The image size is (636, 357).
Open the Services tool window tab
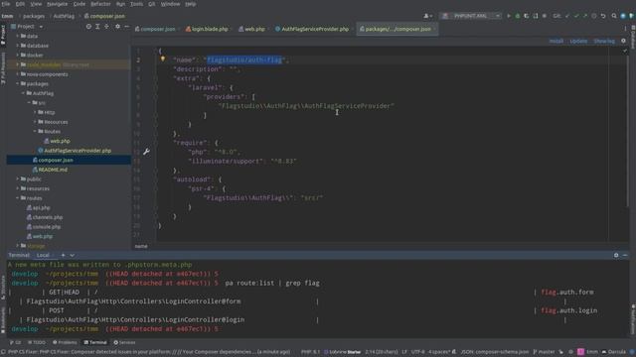(124, 342)
